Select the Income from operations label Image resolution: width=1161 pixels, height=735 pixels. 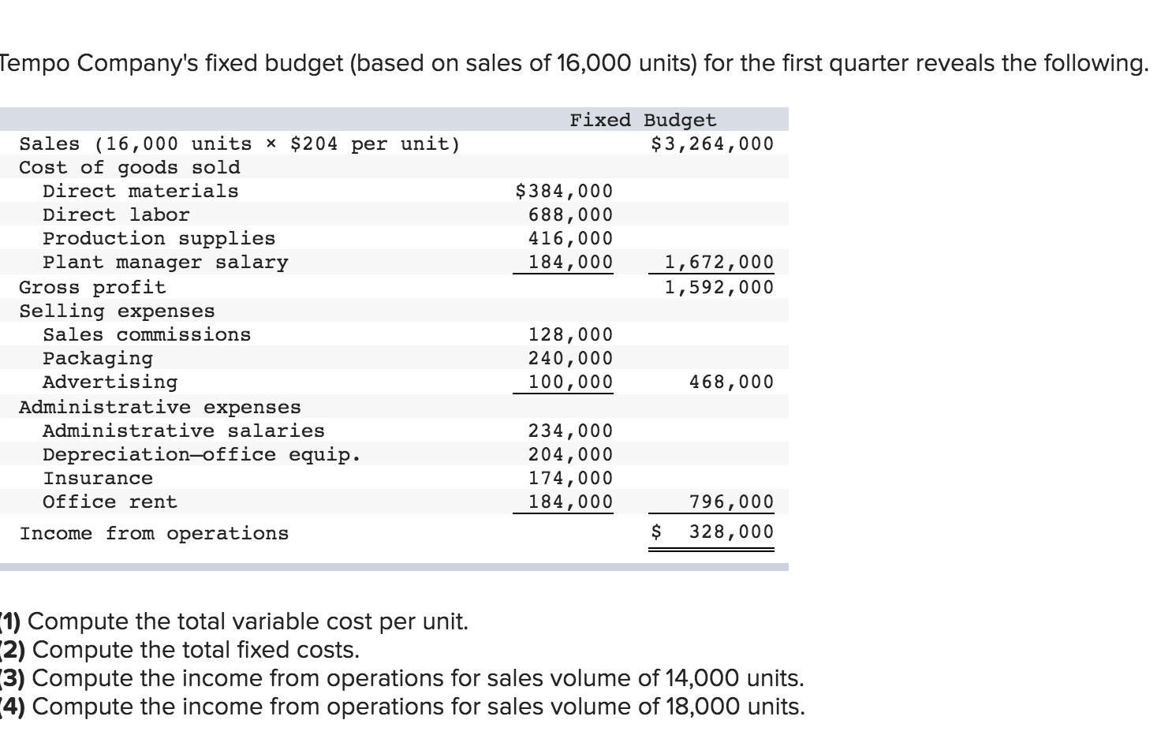pos(154,533)
